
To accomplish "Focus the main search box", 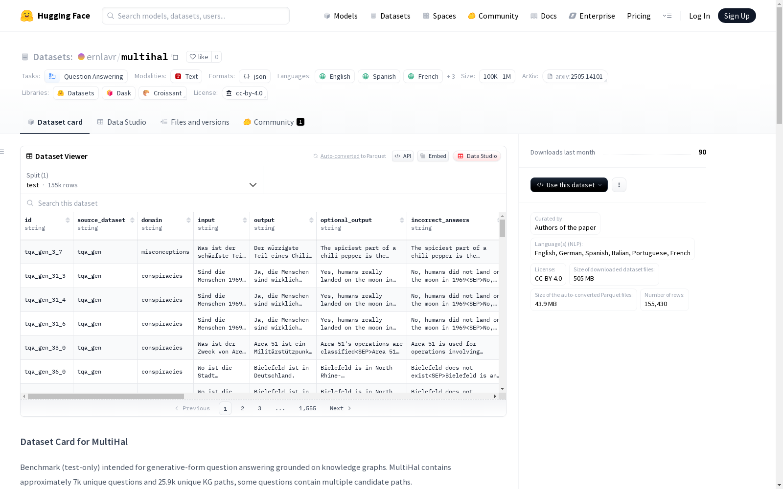I will 196,16.
